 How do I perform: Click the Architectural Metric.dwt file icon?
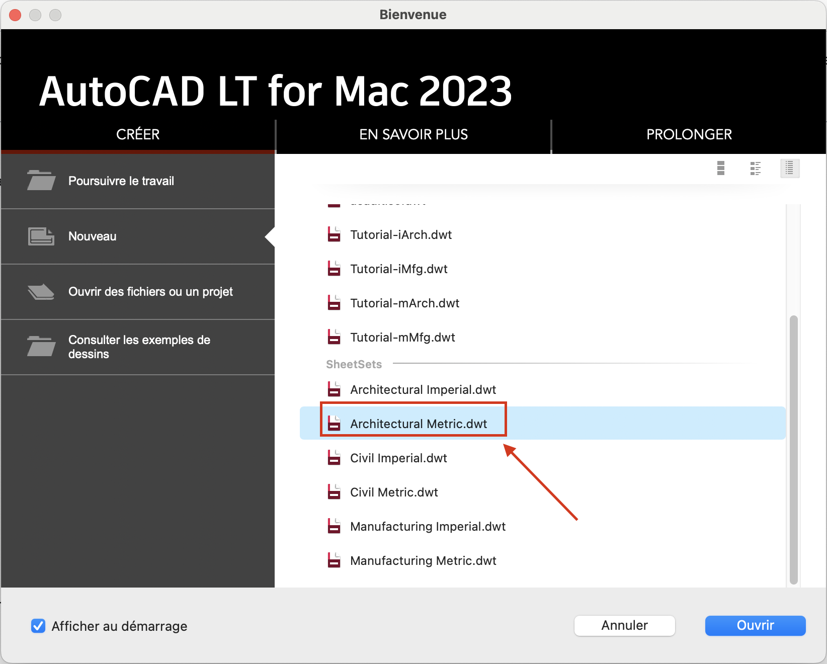pos(334,424)
